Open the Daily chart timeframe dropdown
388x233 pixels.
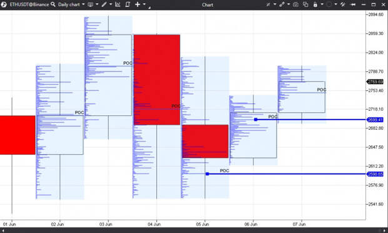(x=83, y=4)
